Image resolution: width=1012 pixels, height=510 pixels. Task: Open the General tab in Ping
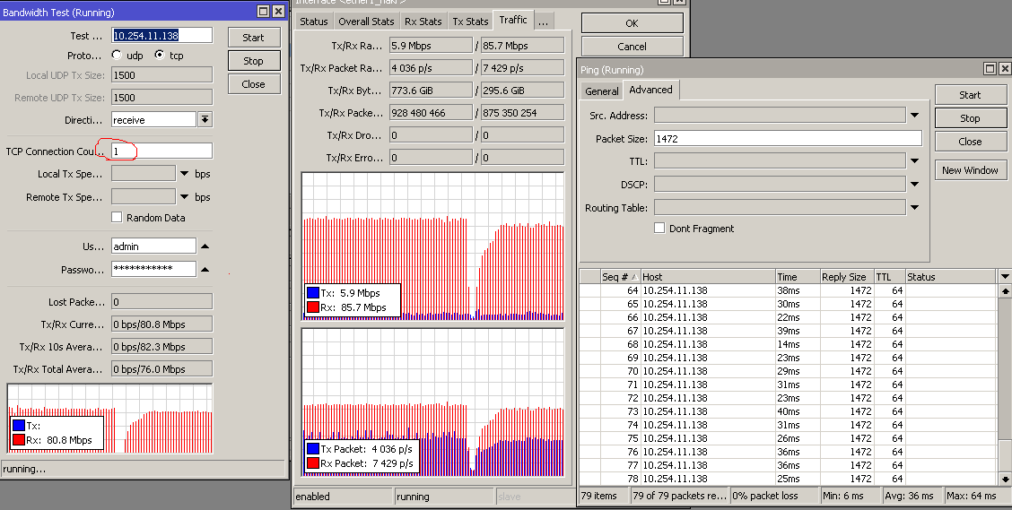point(601,91)
